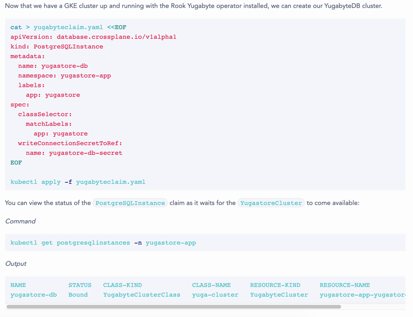The width and height of the screenshot is (413, 317).
Task: Click the namespace: yugastore-app code line
Action: [x=64, y=76]
